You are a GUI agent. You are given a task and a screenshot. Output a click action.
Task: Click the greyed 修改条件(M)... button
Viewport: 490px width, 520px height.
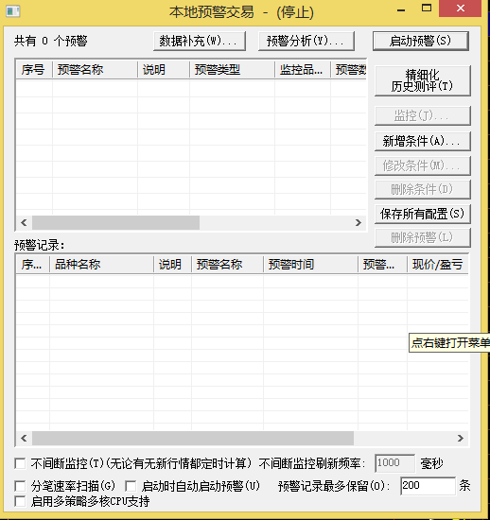(423, 165)
